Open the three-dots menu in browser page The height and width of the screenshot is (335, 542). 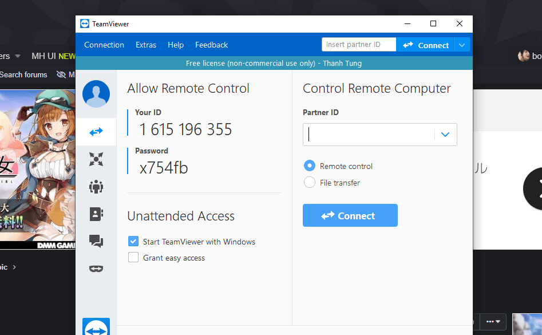(493, 321)
